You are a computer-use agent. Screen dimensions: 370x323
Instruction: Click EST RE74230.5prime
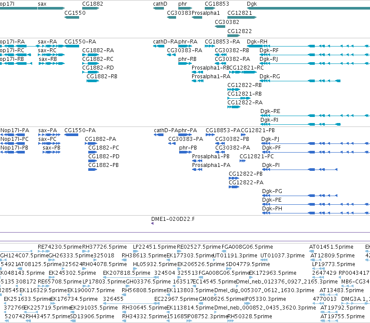pyautogui.click(x=60, y=247)
